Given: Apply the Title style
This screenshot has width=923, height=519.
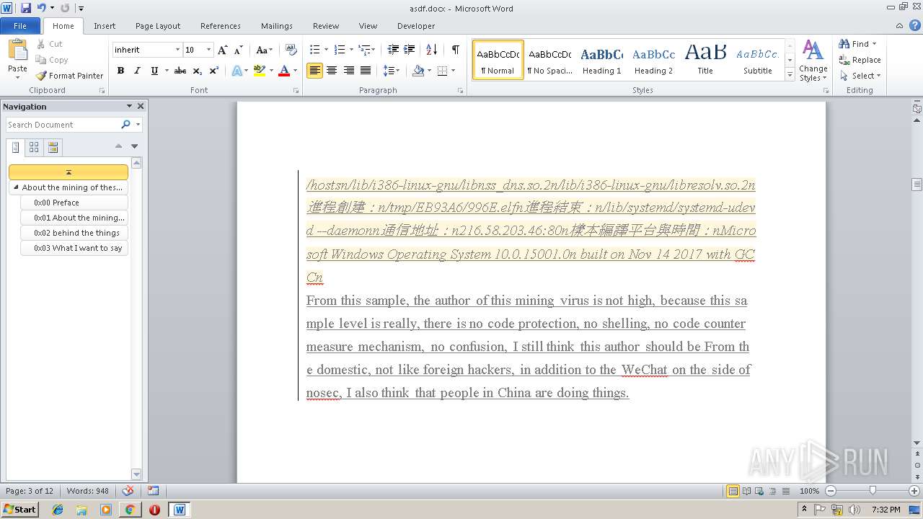Looking at the screenshot, I should 705,60.
